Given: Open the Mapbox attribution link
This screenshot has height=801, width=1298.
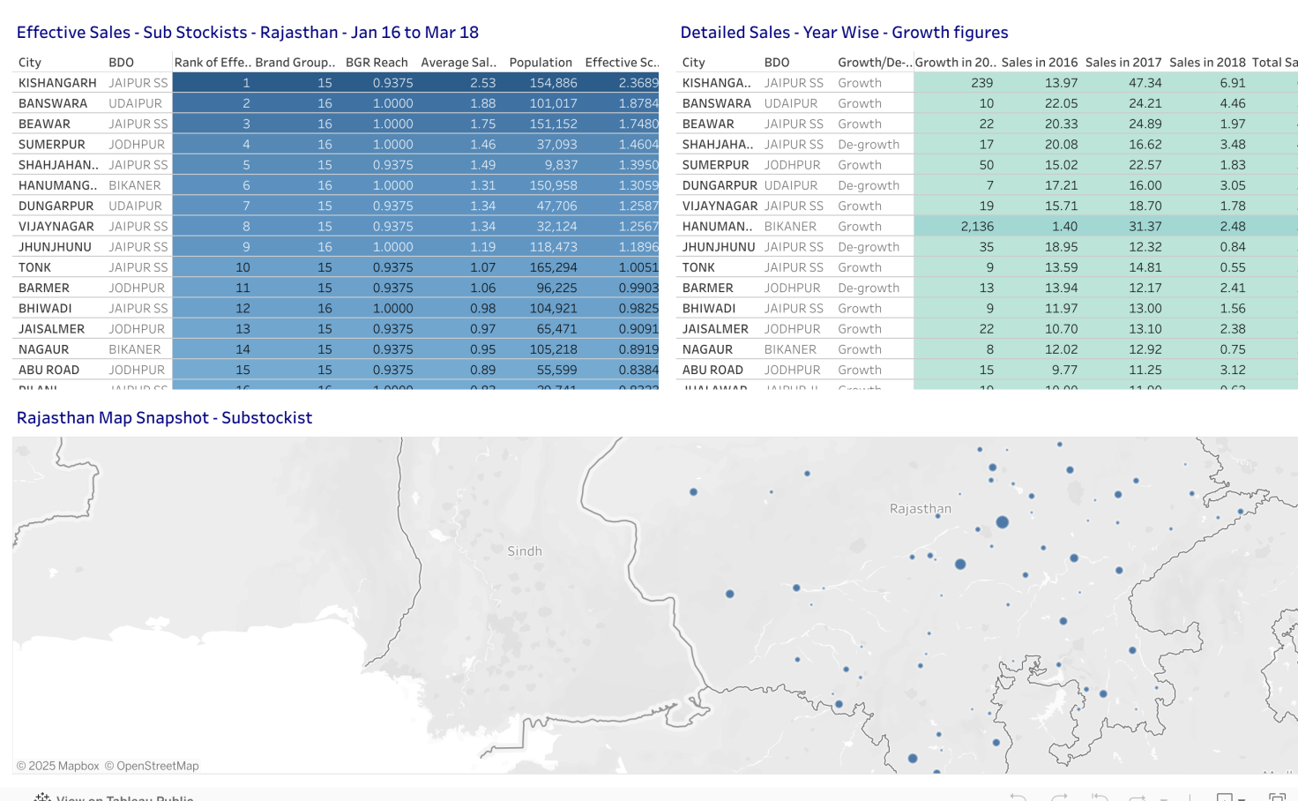Looking at the screenshot, I should (58, 766).
